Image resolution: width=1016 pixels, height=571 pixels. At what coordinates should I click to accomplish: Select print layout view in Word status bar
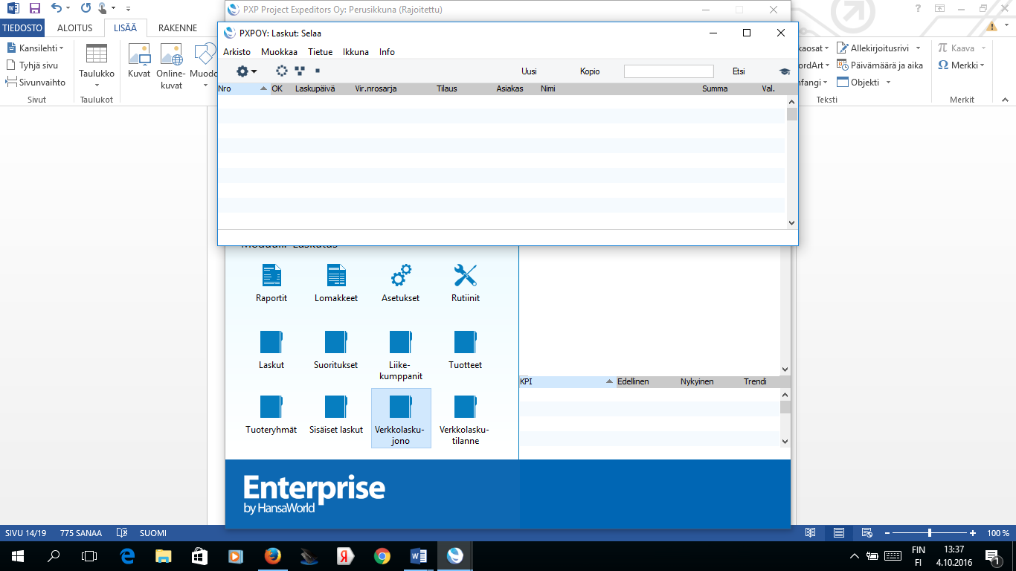pos(839,533)
